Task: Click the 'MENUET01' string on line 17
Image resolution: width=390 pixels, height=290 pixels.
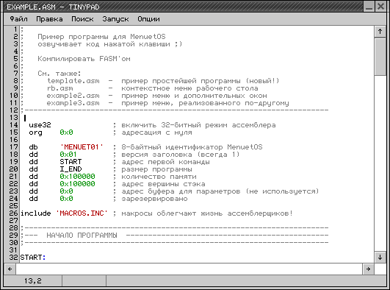Action: 82,147
